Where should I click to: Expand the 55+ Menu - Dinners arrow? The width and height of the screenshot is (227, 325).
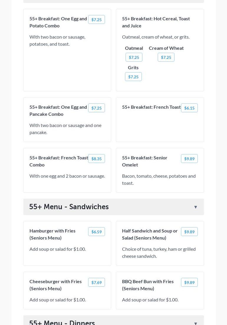(195, 323)
